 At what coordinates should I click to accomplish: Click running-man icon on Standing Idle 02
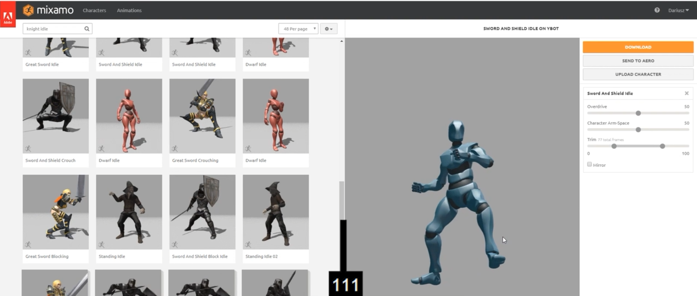pyautogui.click(x=248, y=244)
